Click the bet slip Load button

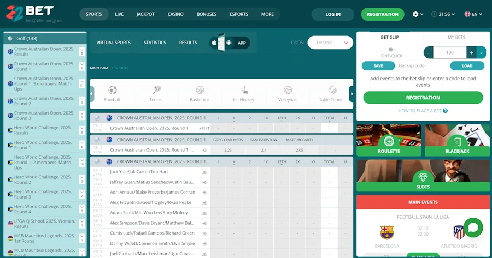pyautogui.click(x=467, y=66)
